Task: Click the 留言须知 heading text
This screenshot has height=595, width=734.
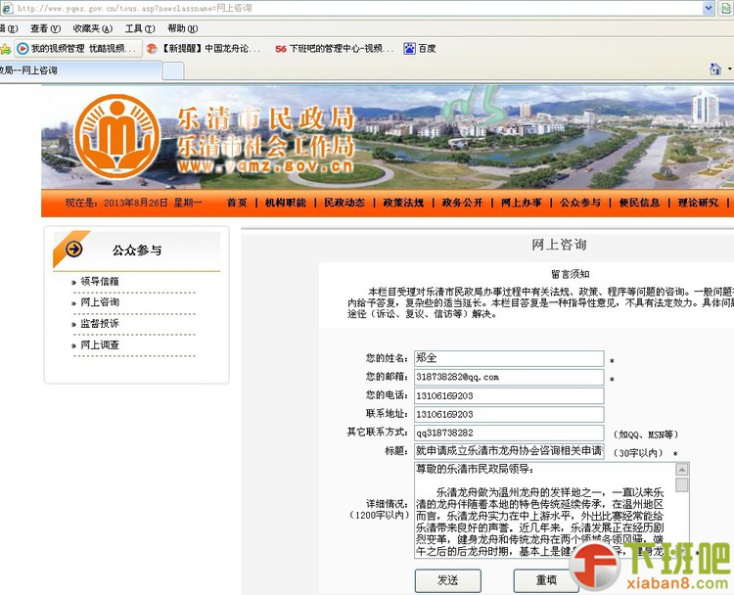Action: coord(570,274)
